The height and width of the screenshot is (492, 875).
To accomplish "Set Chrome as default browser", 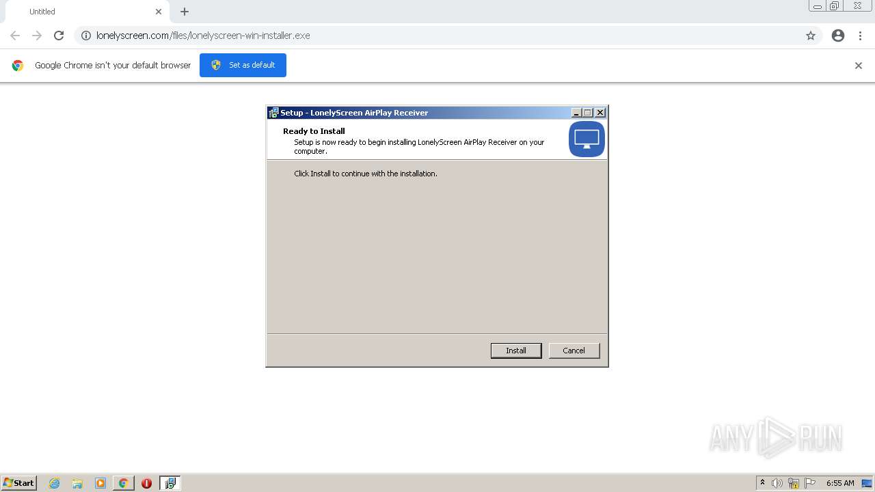I will tap(243, 65).
